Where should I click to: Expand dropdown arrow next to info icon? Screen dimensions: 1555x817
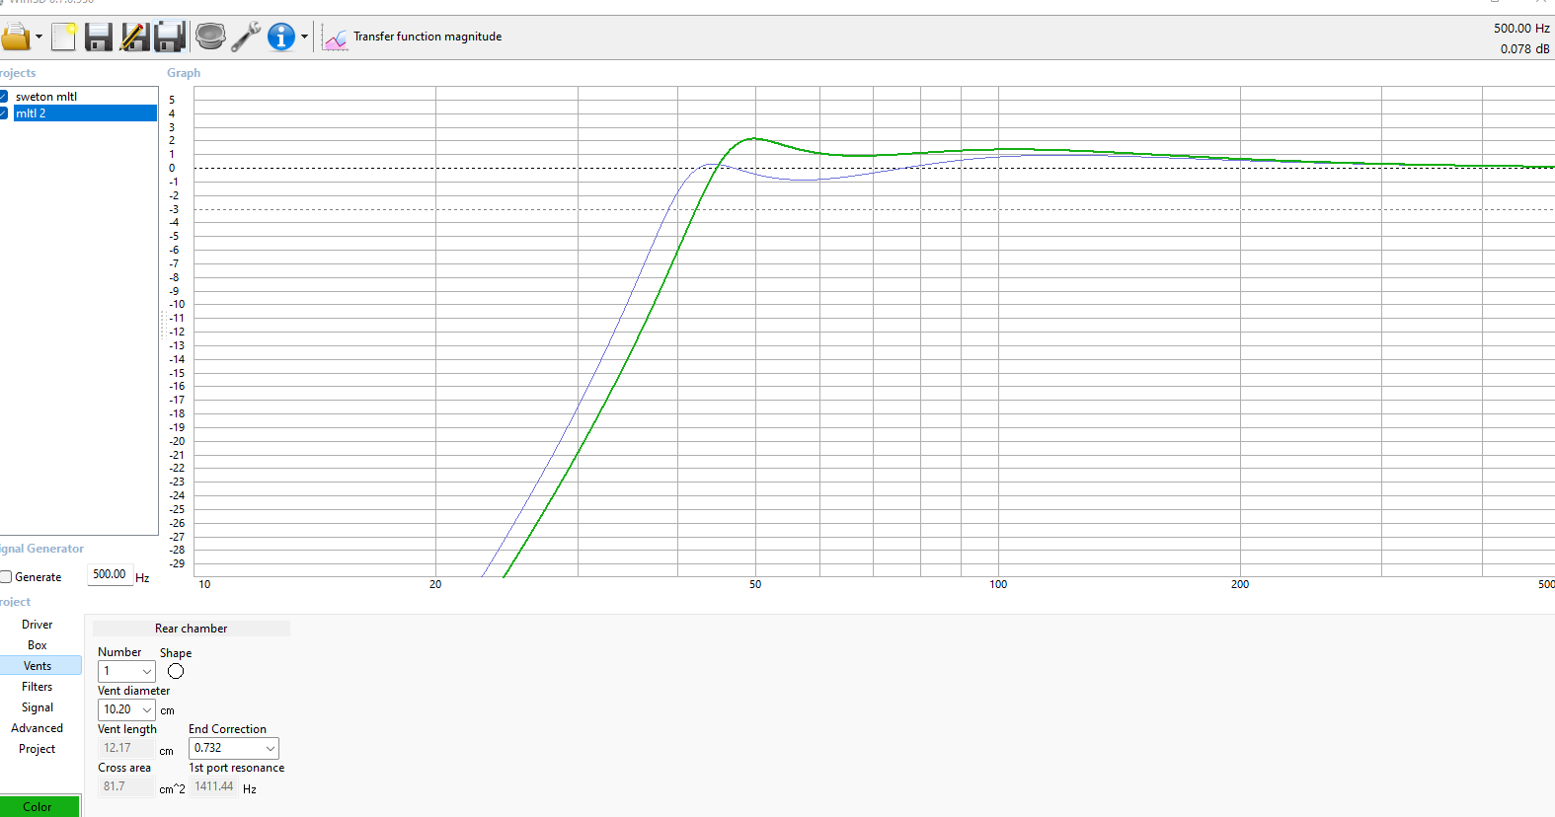tap(304, 37)
